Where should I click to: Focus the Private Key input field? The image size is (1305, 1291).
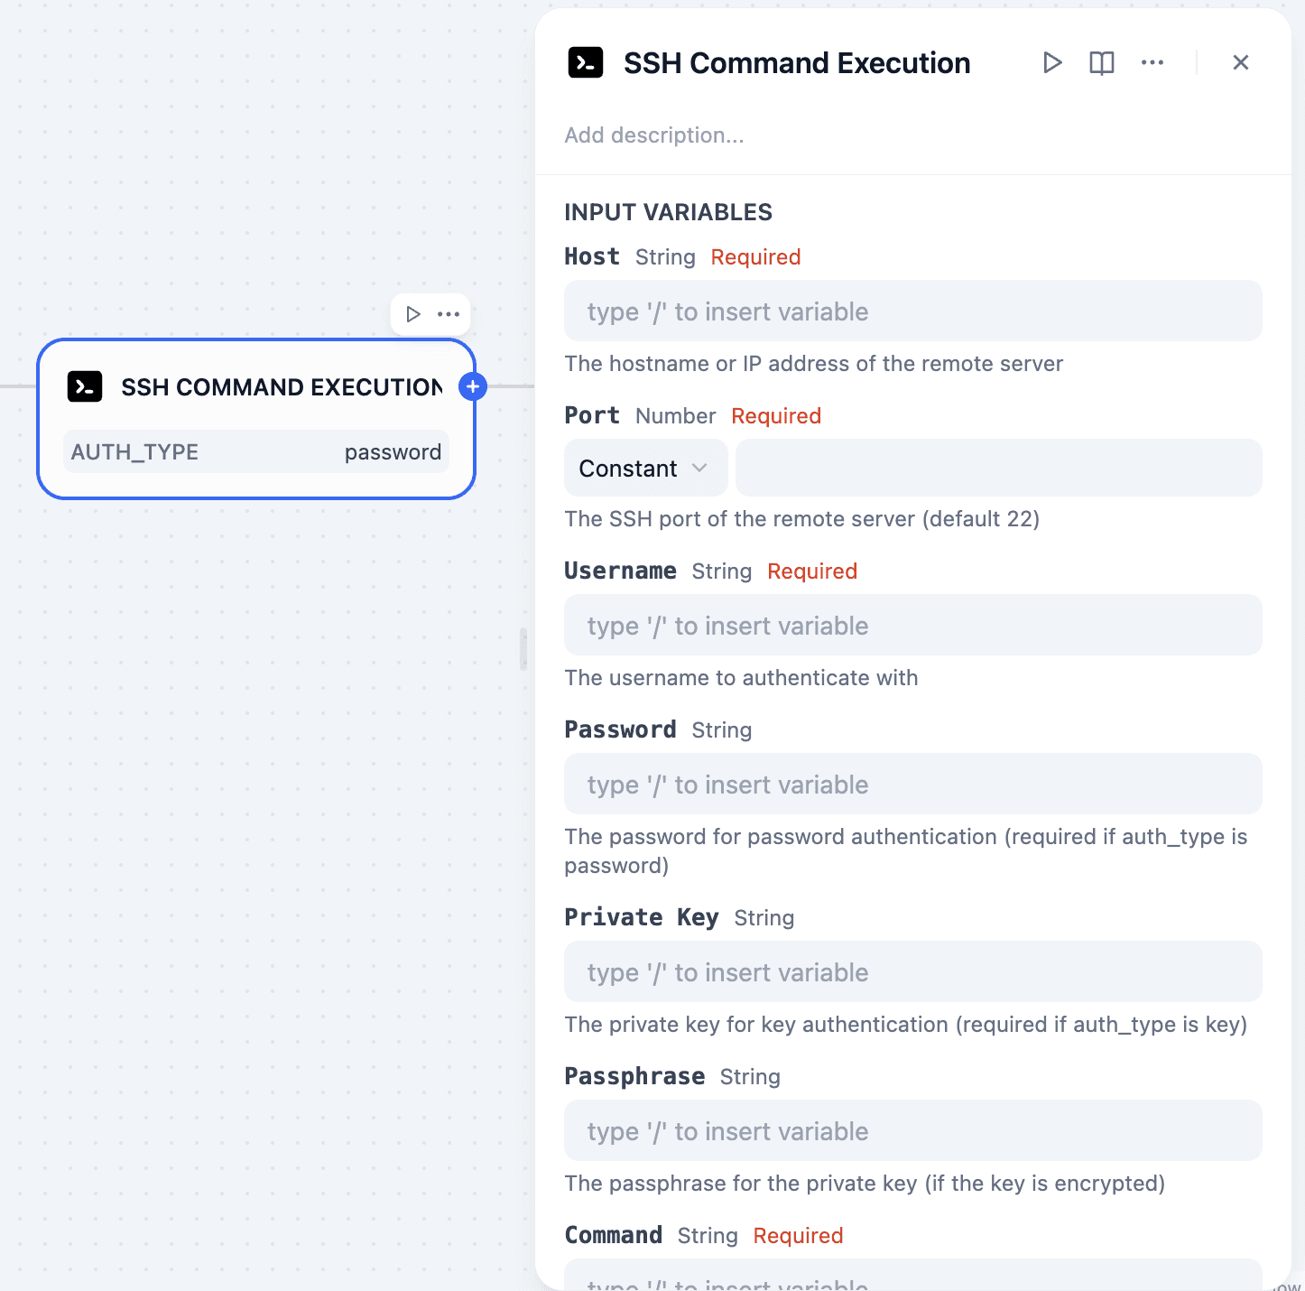coord(912,972)
